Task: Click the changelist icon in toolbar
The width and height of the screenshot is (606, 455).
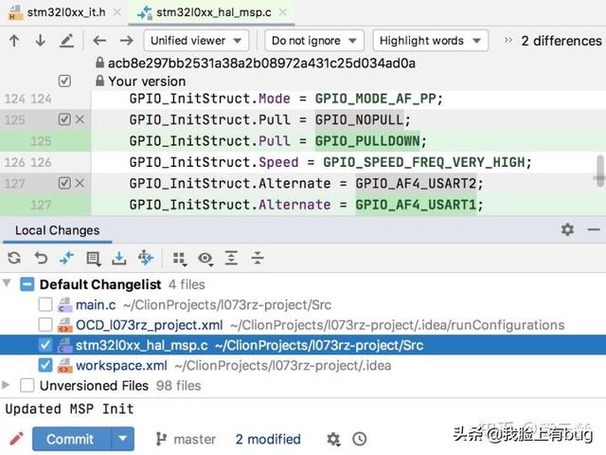Action: click(x=94, y=259)
